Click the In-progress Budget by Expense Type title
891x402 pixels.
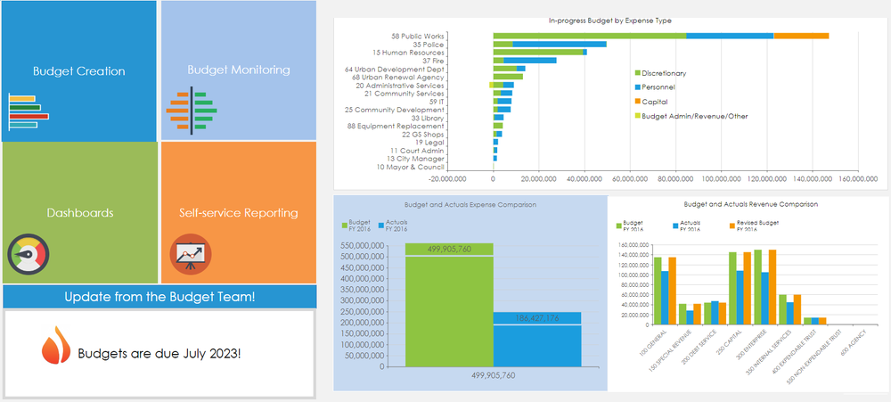[x=610, y=21]
